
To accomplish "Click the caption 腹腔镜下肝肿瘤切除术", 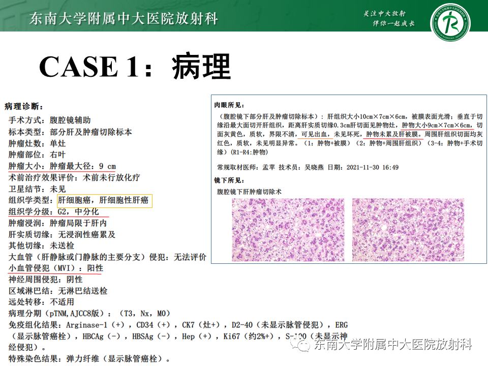I will tap(249, 192).
